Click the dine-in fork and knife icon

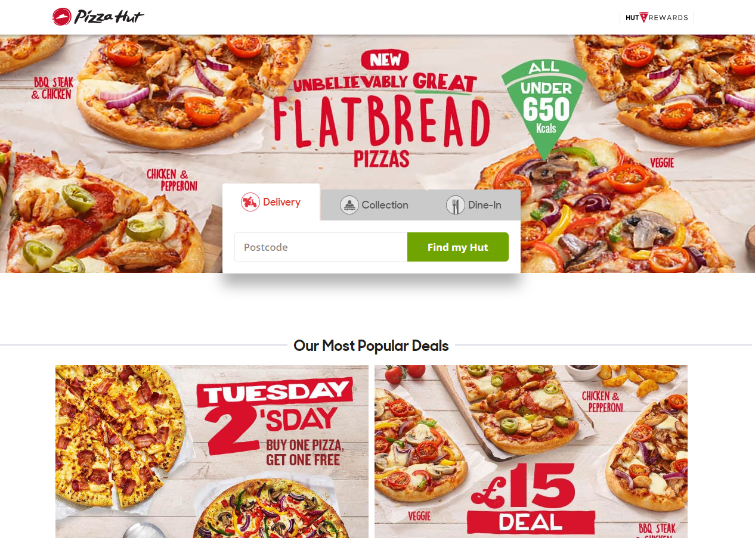456,205
